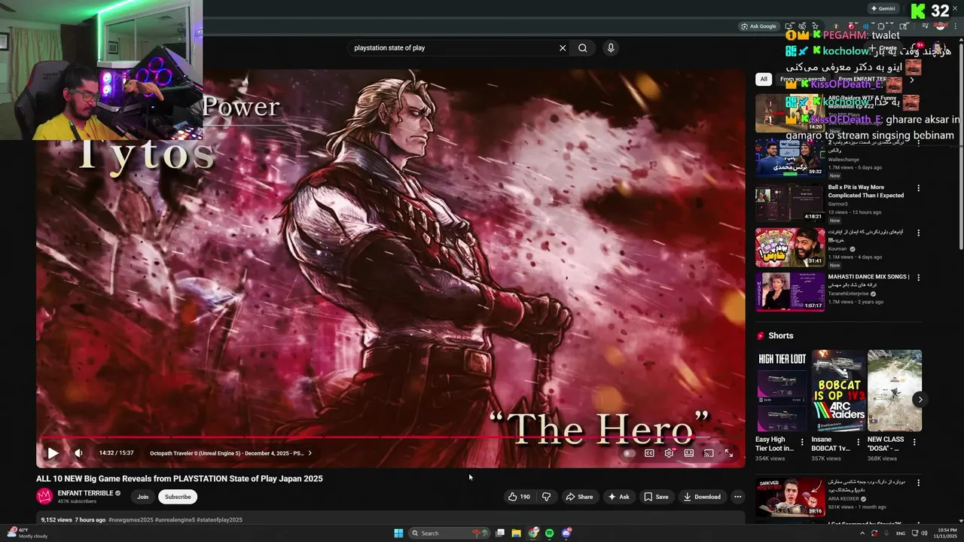Switch to theater mode
Image resolution: width=964 pixels, height=542 pixels.
click(689, 453)
